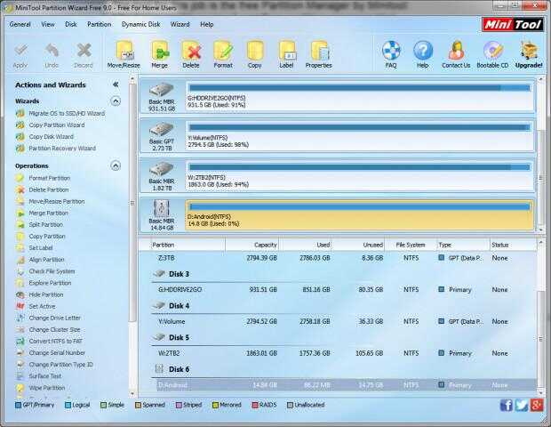Select the Y:Volume partition usage bar
This screenshot has height=427, width=551.
[x=360, y=128]
